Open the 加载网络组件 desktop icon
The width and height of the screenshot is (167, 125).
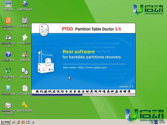(x=25, y=6)
